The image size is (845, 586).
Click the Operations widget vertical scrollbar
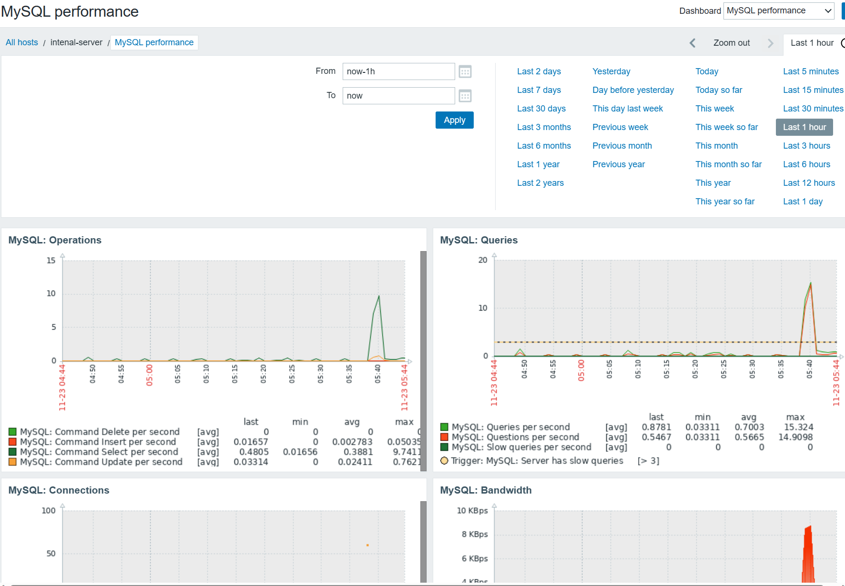tap(423, 361)
